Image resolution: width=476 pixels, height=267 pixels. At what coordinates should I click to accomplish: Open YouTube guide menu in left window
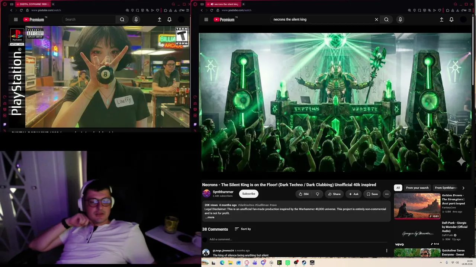pyautogui.click(x=16, y=20)
